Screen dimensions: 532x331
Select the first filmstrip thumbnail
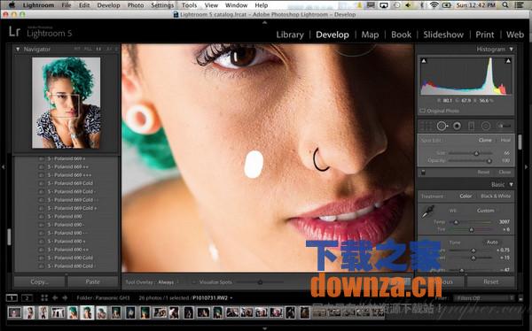pyautogui.click(x=14, y=312)
